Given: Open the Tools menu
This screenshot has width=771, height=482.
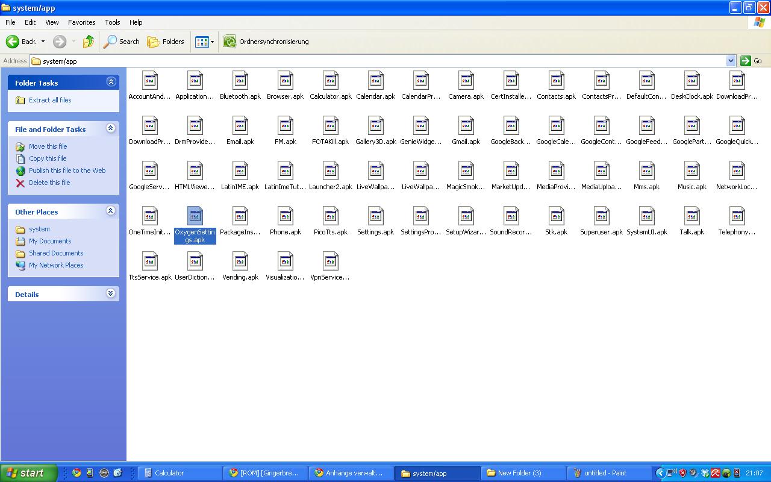Looking at the screenshot, I should pos(113,22).
